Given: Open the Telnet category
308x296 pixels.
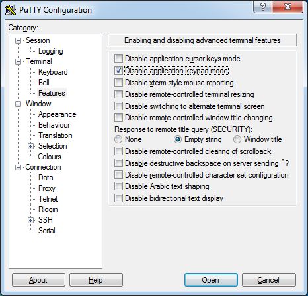Looking at the screenshot, I should 48,199.
